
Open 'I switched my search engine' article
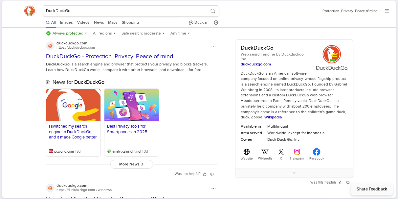coord(73,132)
